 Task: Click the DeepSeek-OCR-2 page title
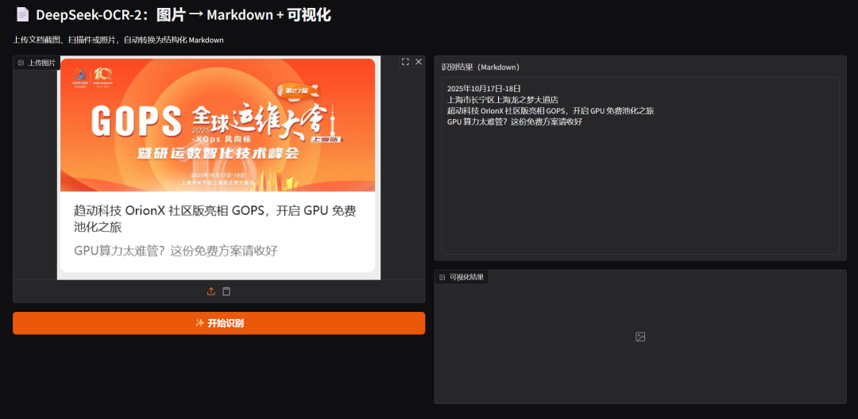pos(184,15)
